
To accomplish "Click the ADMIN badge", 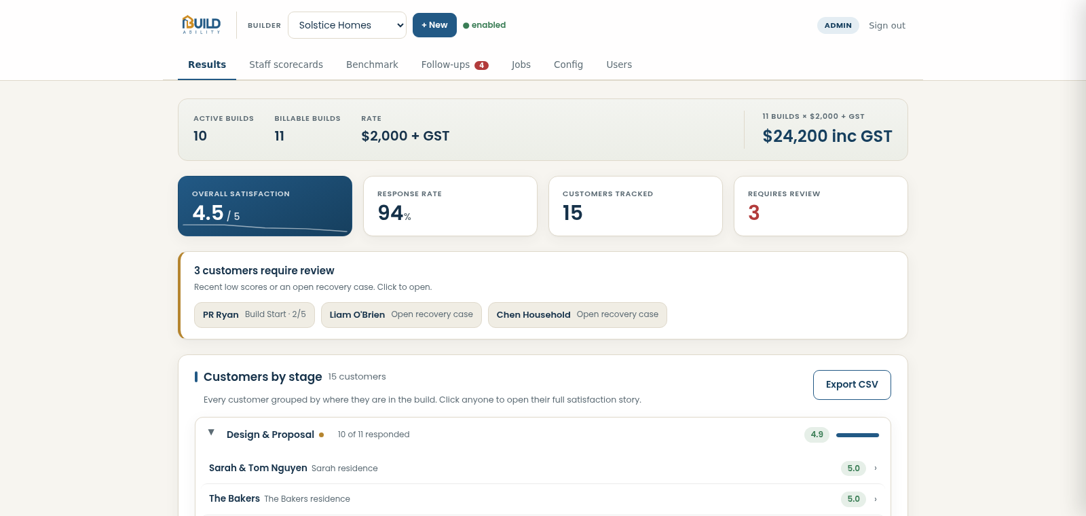I will [x=838, y=25].
